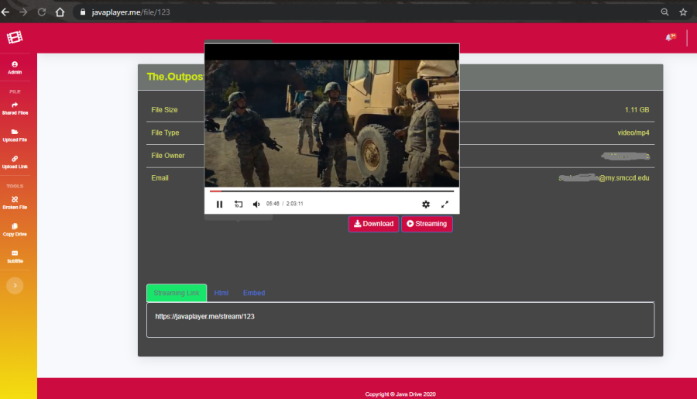Seek on the video progress bar
The width and height of the screenshot is (697, 399).
coord(331,191)
